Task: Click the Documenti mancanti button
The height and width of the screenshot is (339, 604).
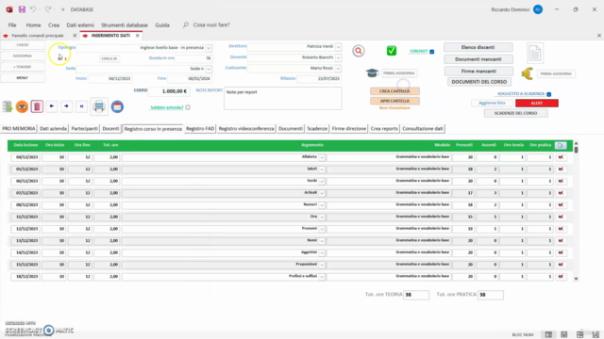Action: [478, 59]
